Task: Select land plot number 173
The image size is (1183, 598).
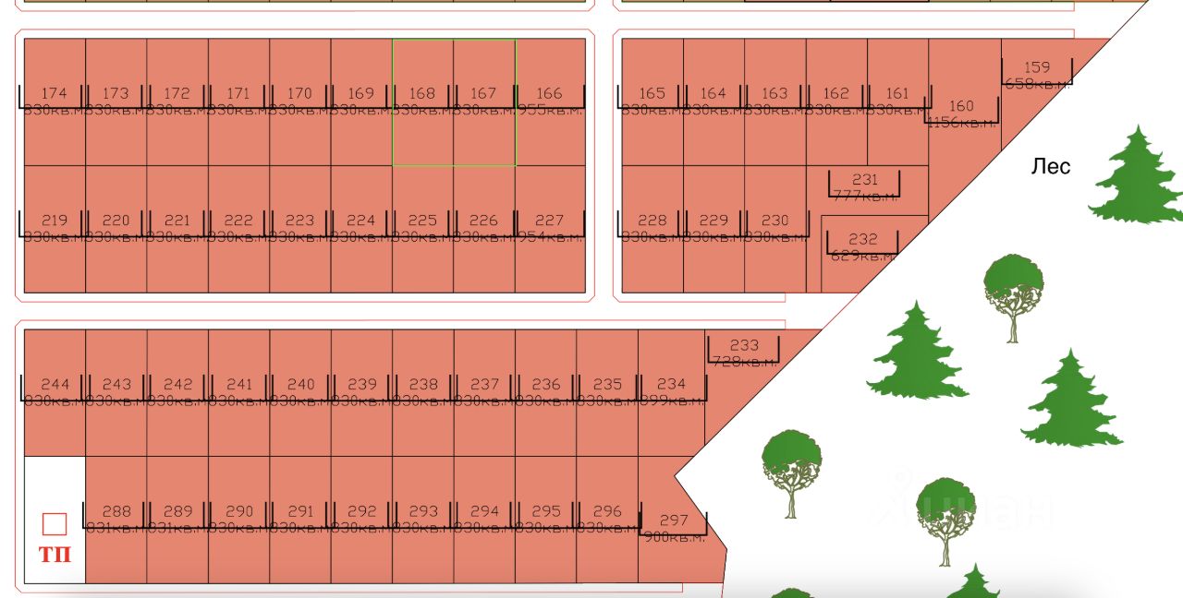Action: click(x=116, y=102)
